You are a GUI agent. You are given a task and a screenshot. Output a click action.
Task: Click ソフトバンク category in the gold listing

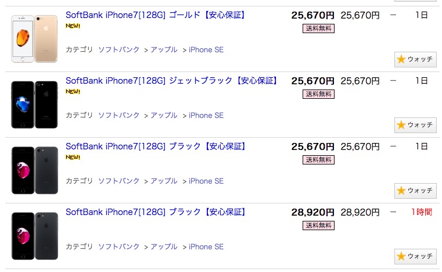tap(119, 50)
